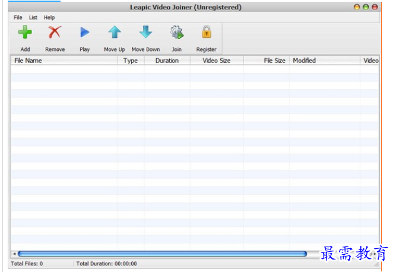
Task: Click the window's bottom-right resize grip
Action: coord(376,265)
